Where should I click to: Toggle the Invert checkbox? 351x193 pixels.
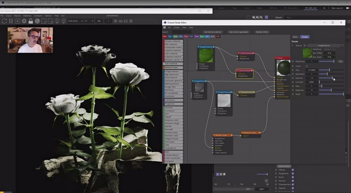(307, 66)
